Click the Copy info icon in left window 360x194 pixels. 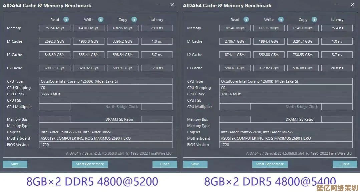pos(134,20)
